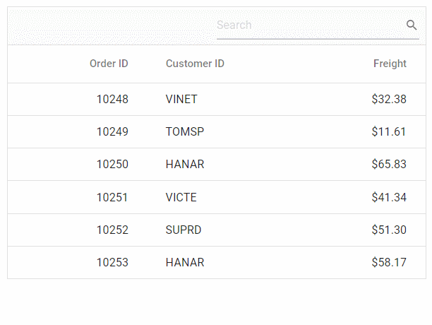Select the VICTE customer cell
The width and height of the screenshot is (432, 325).
click(x=181, y=197)
